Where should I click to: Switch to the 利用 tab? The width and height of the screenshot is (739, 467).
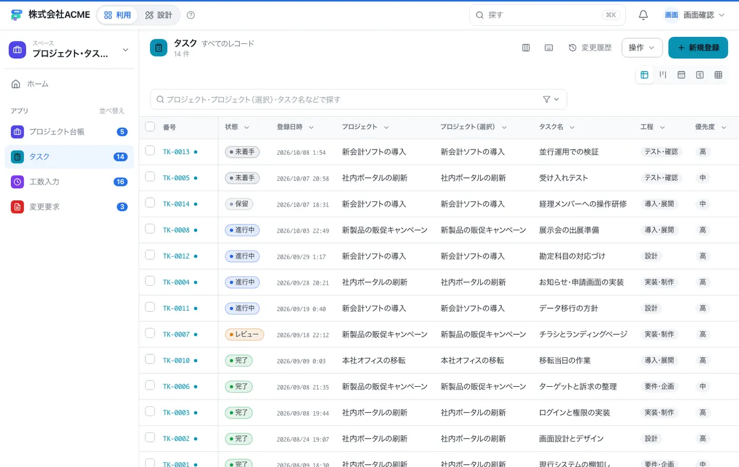click(x=117, y=15)
